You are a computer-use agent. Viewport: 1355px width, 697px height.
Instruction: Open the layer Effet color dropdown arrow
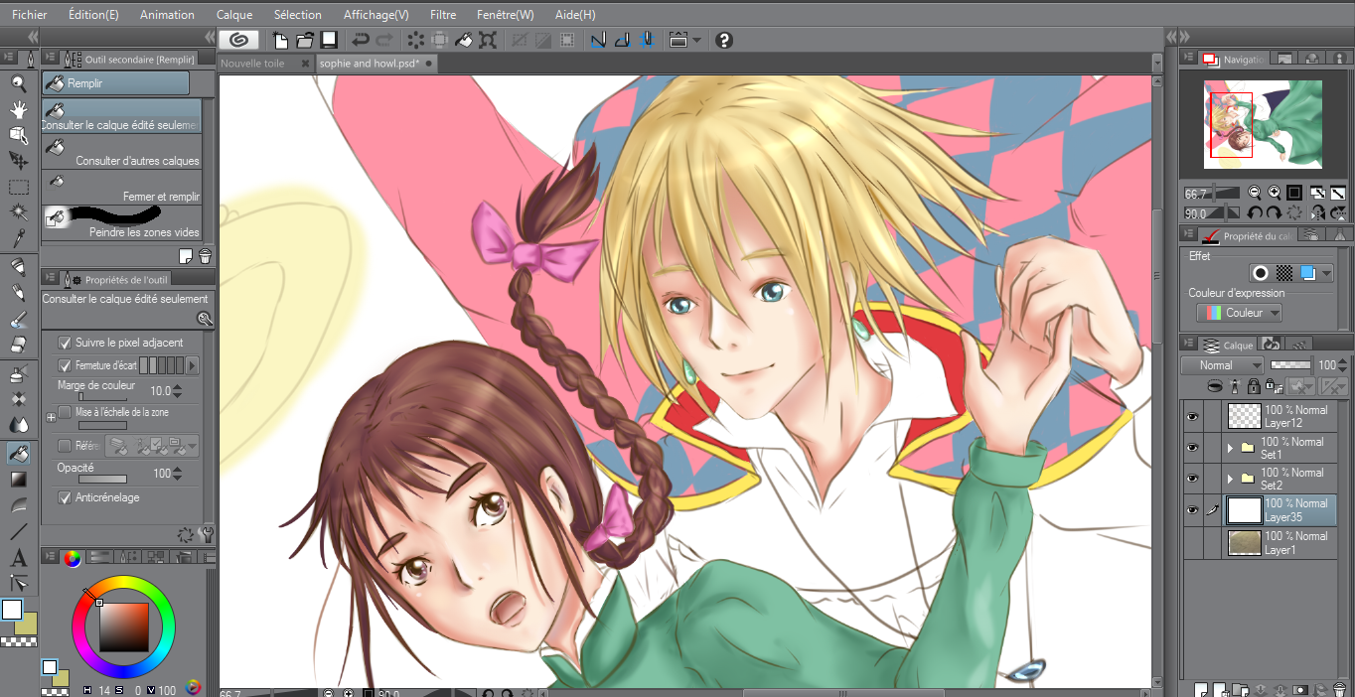point(1326,273)
